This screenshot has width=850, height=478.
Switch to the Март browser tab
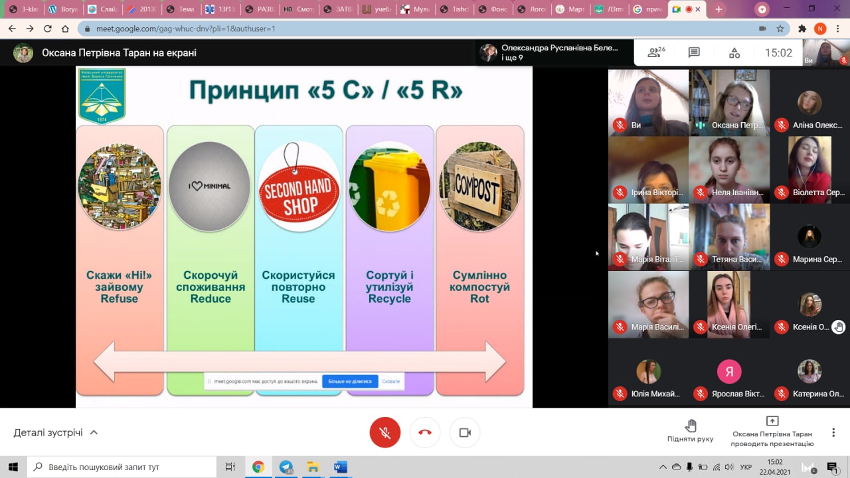[x=573, y=9]
